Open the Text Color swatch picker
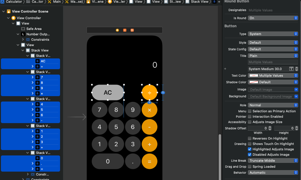This screenshot has width=301, height=180. pyautogui.click(x=254, y=76)
